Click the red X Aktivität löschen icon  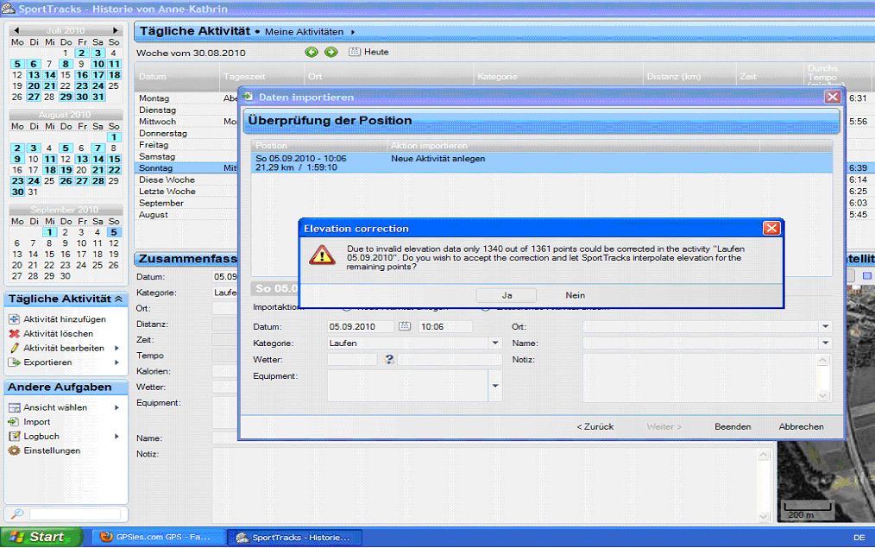point(14,334)
